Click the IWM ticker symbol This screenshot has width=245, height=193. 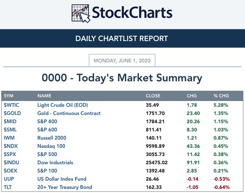point(9,138)
